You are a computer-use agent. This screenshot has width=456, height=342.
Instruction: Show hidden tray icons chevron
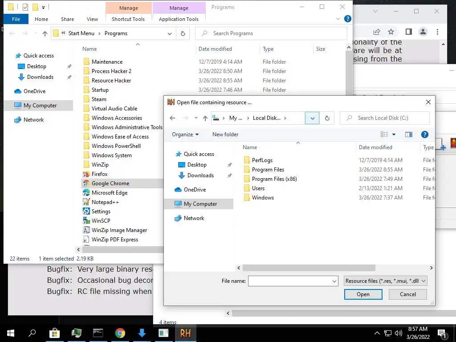(x=377, y=333)
